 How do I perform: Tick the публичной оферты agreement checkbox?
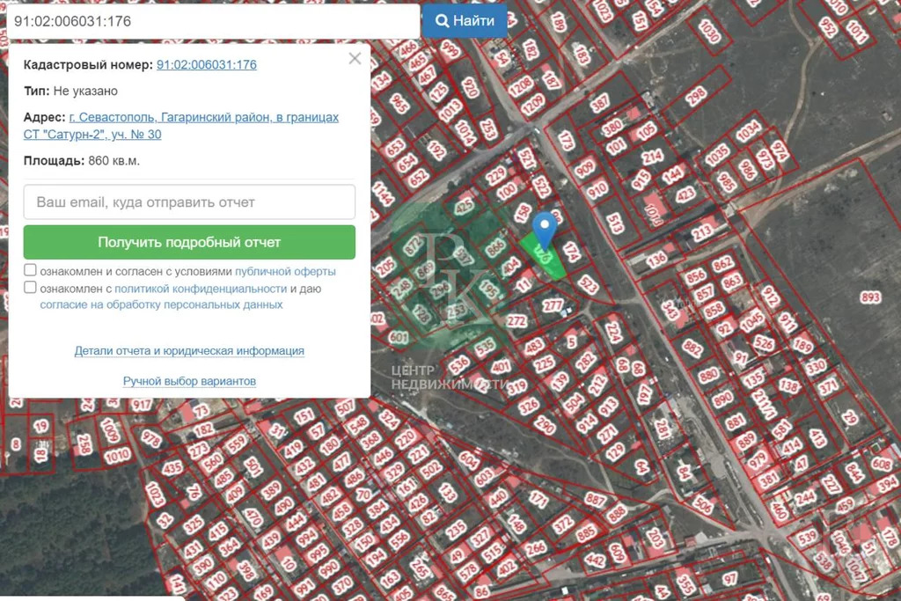coord(31,270)
